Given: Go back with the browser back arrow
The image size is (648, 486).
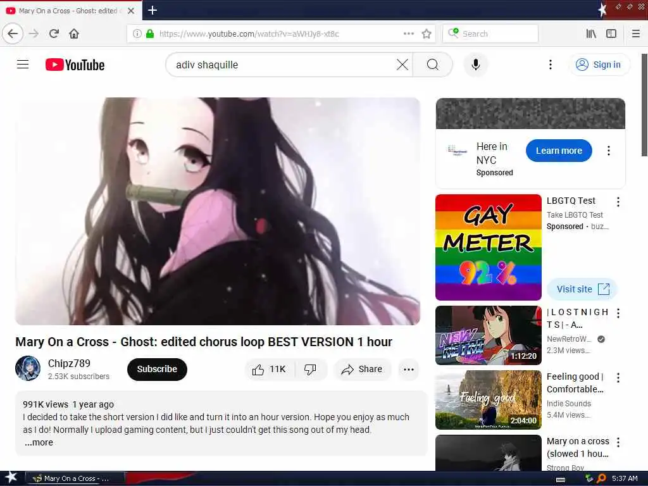Looking at the screenshot, I should 13,34.
